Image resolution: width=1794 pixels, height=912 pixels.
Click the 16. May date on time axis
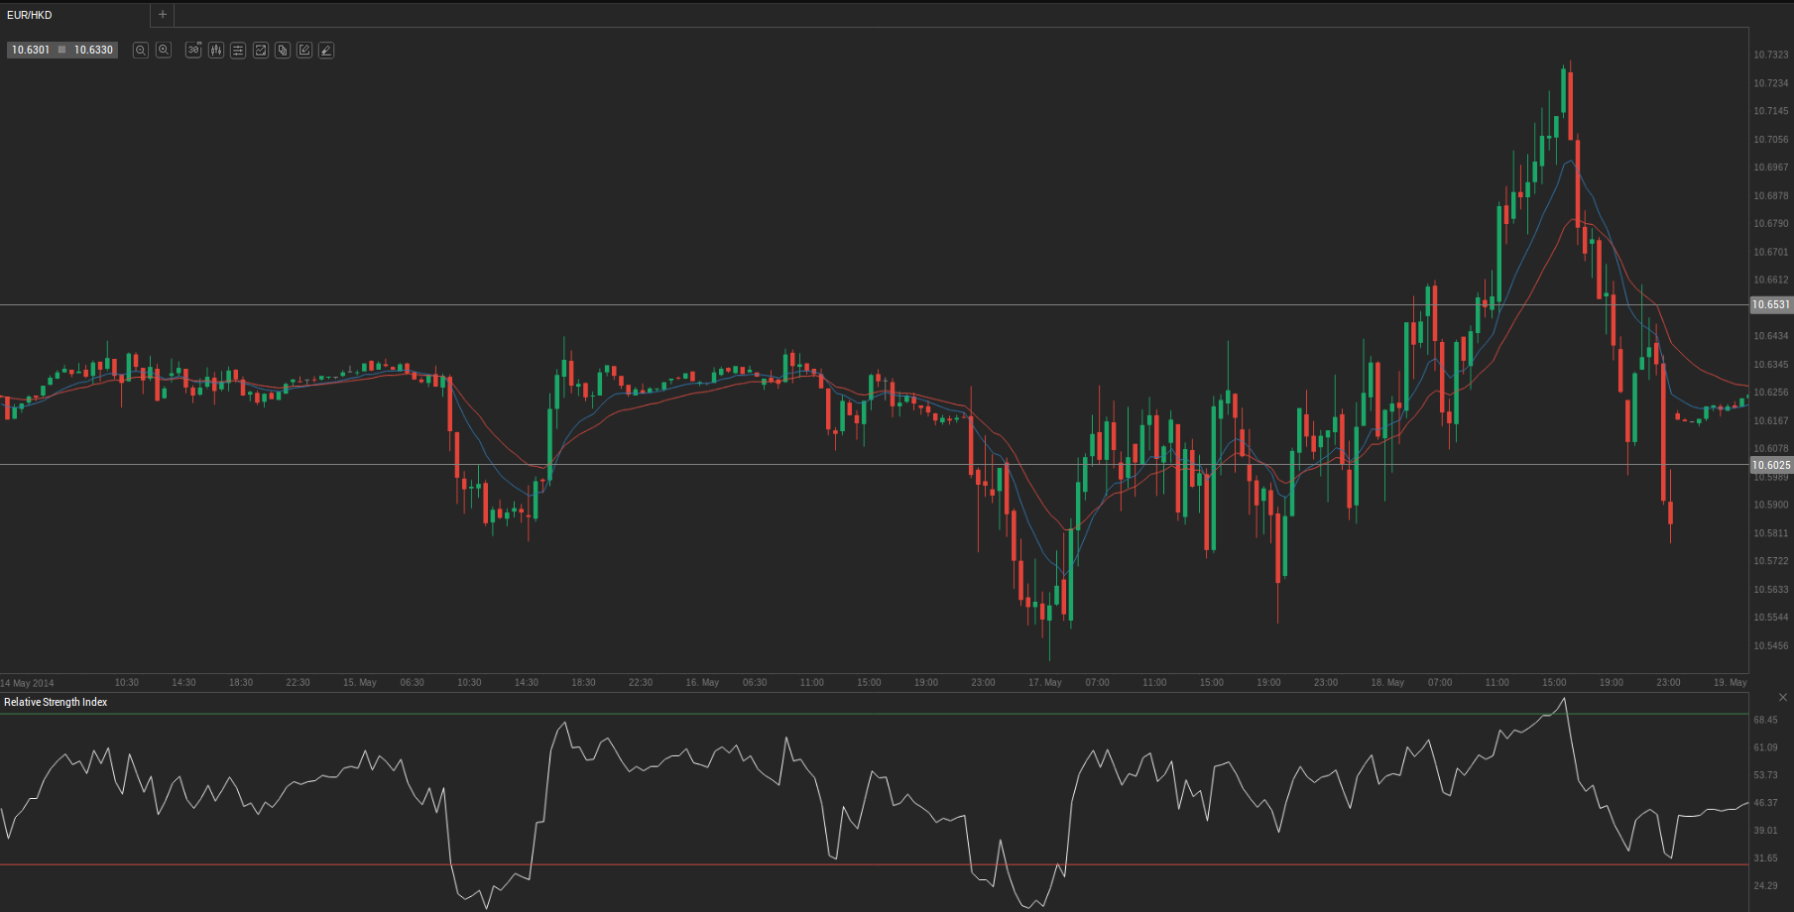pyautogui.click(x=702, y=683)
